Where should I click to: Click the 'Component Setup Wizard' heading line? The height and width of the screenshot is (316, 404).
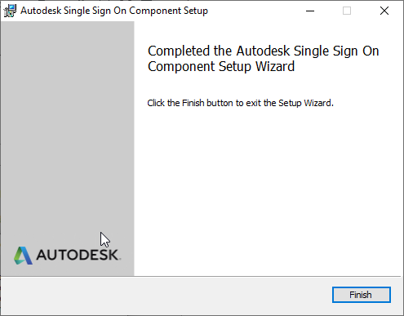click(221, 67)
